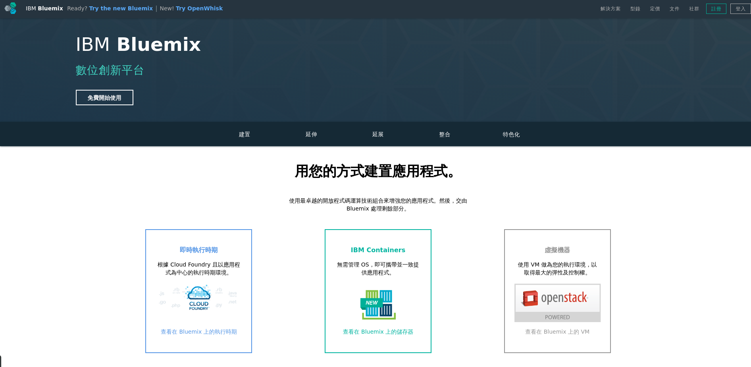Click the IBM Containers card title

378,250
